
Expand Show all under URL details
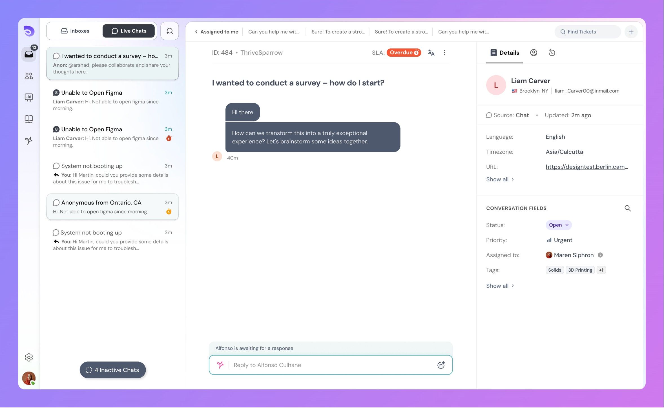500,179
